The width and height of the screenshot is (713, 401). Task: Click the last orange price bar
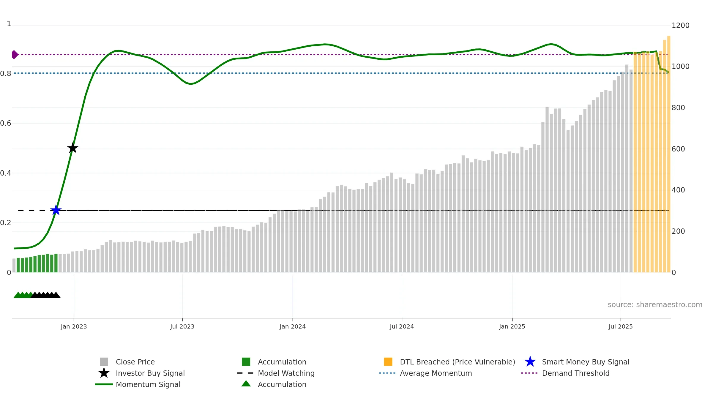[x=669, y=154]
